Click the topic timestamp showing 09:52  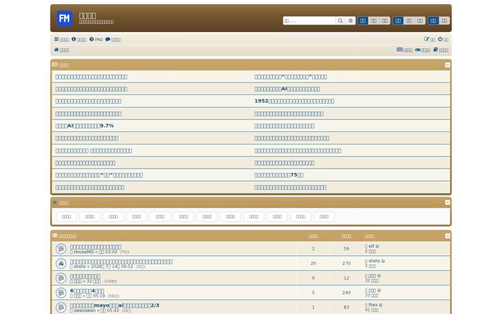(112, 267)
